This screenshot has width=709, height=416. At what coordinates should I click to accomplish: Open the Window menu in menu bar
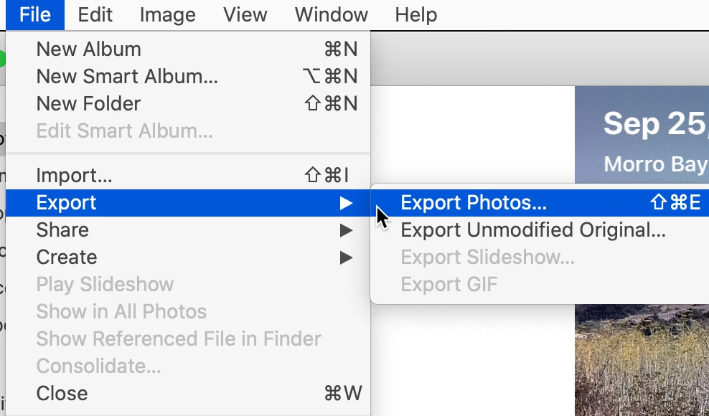tap(331, 15)
